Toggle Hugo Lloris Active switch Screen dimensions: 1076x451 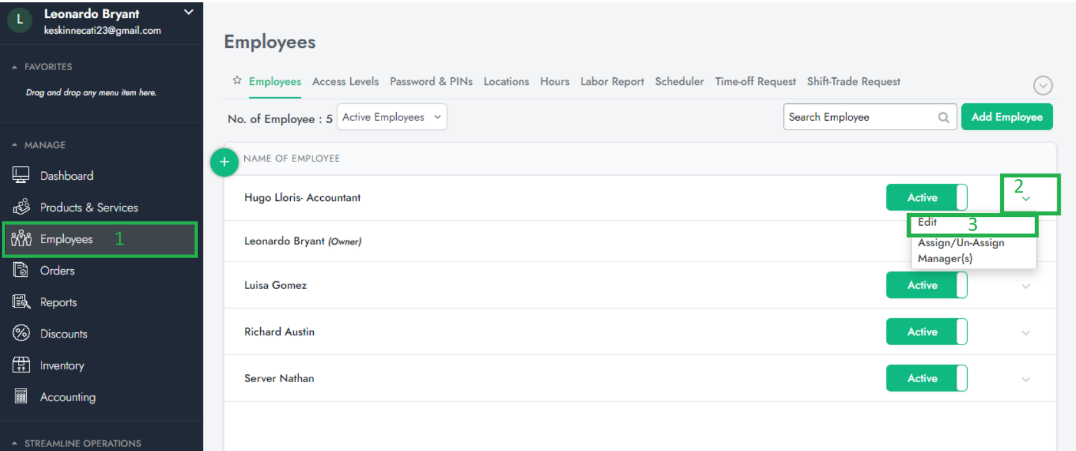pyautogui.click(x=926, y=197)
